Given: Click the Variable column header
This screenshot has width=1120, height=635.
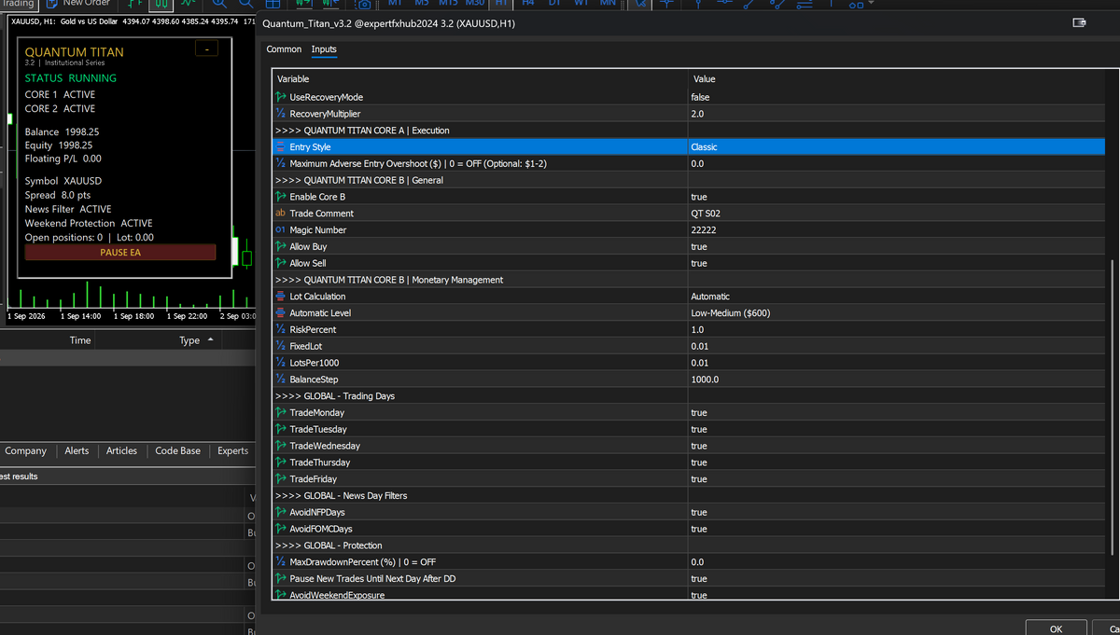Looking at the screenshot, I should pos(480,79).
